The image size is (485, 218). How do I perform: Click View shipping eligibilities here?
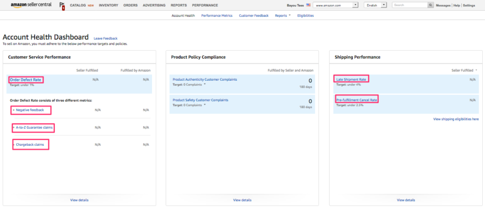456,119
